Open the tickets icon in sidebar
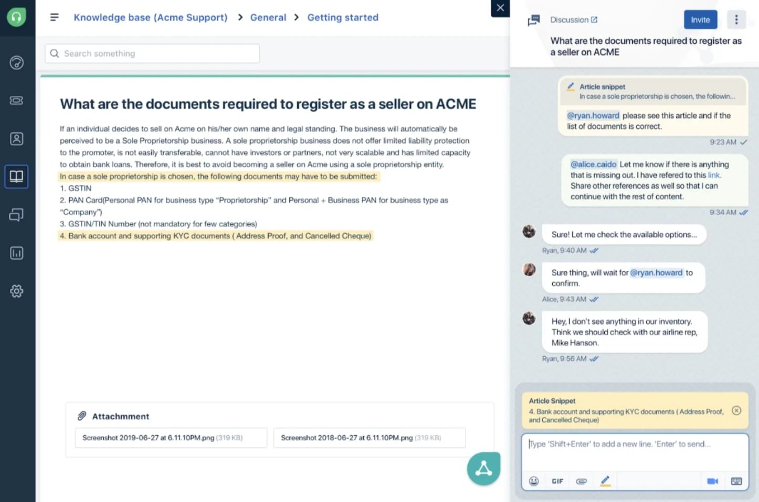Image resolution: width=759 pixels, height=502 pixels. coord(17,101)
